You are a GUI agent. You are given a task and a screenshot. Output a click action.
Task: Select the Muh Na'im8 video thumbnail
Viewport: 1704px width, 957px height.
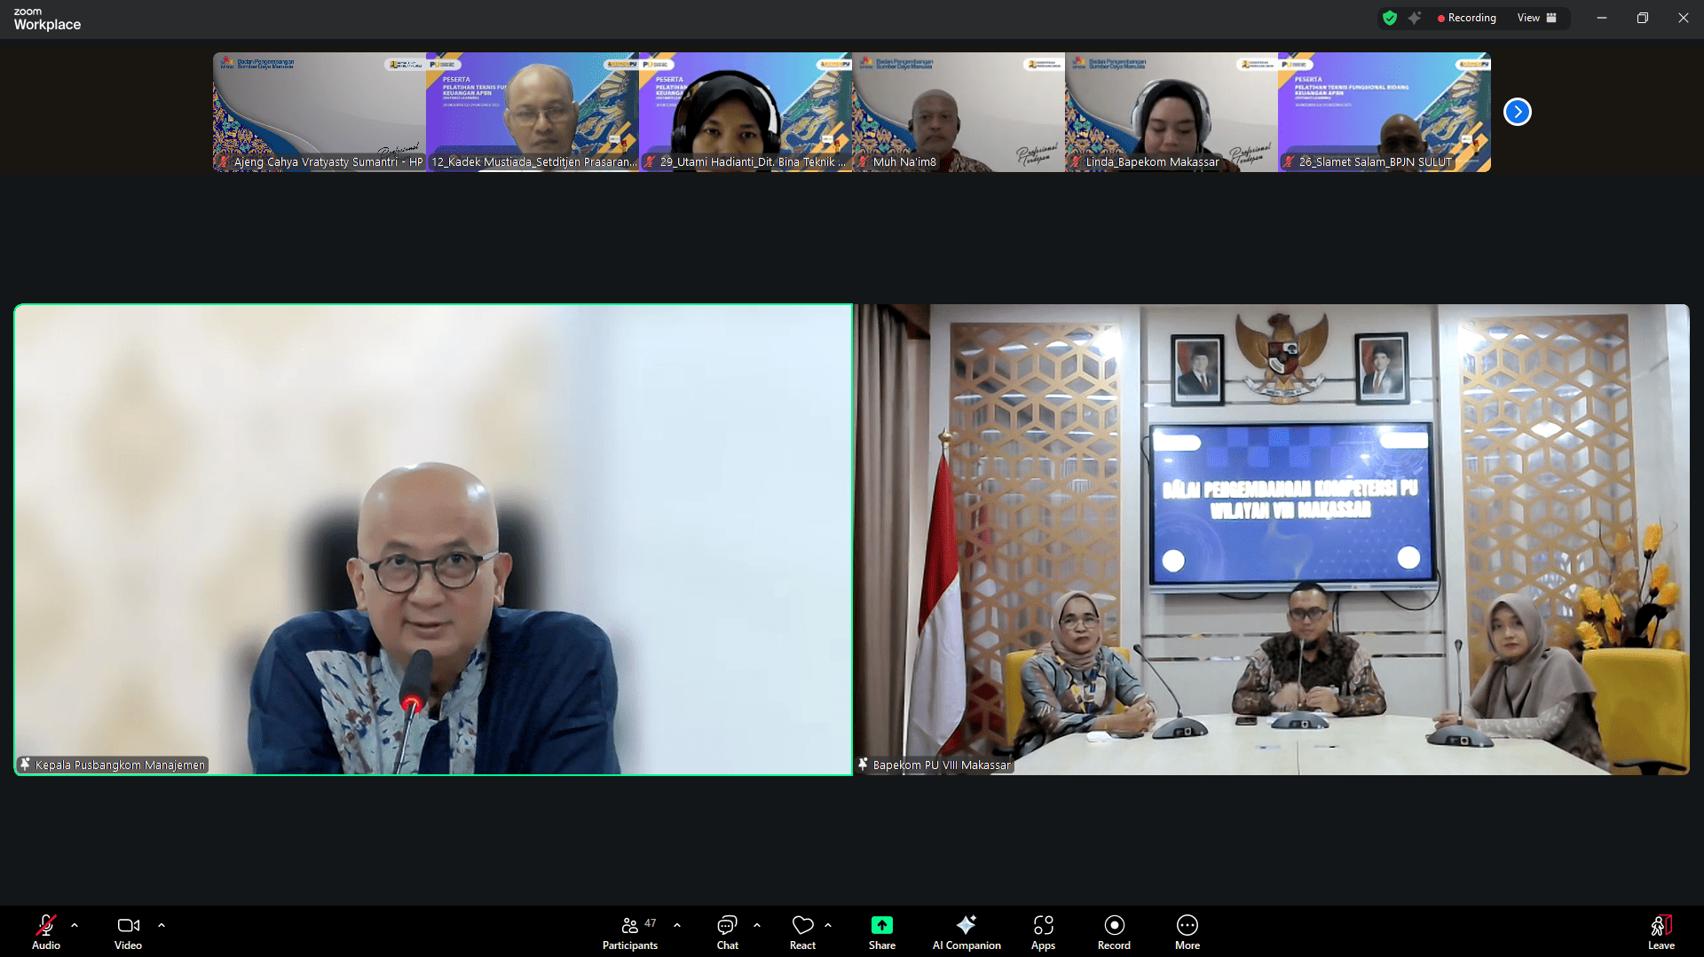pos(958,112)
